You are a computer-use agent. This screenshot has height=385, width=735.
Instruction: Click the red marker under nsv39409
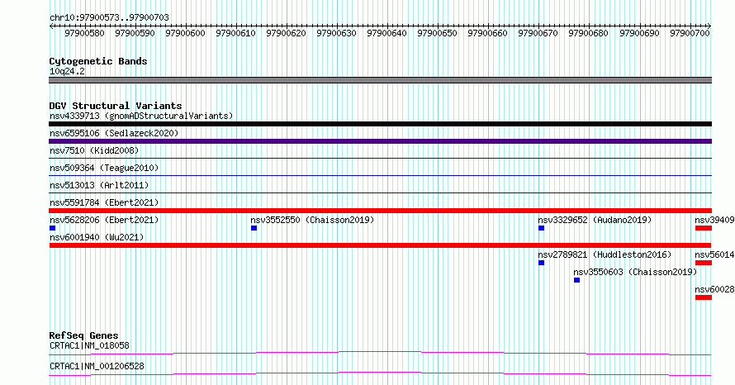click(x=703, y=228)
